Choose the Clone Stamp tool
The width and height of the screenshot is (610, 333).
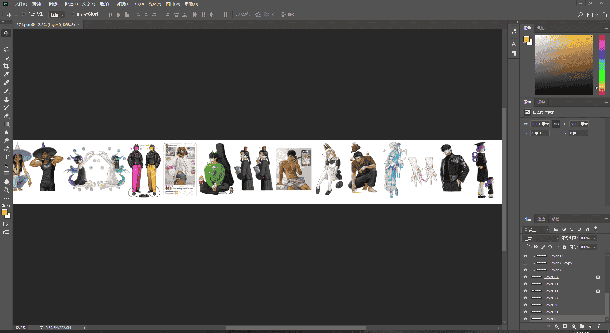pos(6,99)
